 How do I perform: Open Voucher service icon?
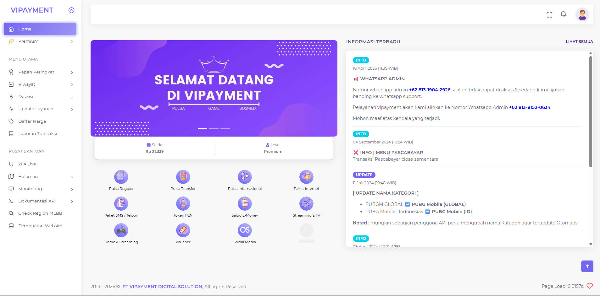(183, 230)
